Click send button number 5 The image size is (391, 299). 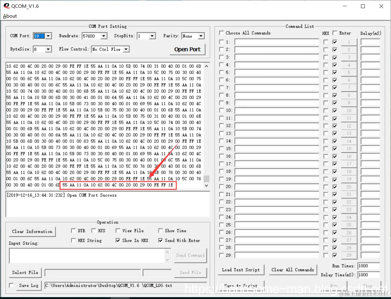pyautogui.click(x=349, y=72)
